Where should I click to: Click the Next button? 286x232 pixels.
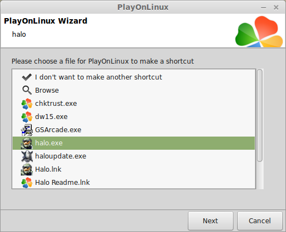pyautogui.click(x=210, y=220)
